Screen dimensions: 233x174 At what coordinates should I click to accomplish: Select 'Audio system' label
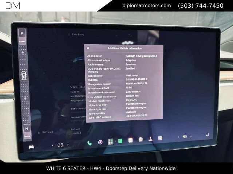95,65
